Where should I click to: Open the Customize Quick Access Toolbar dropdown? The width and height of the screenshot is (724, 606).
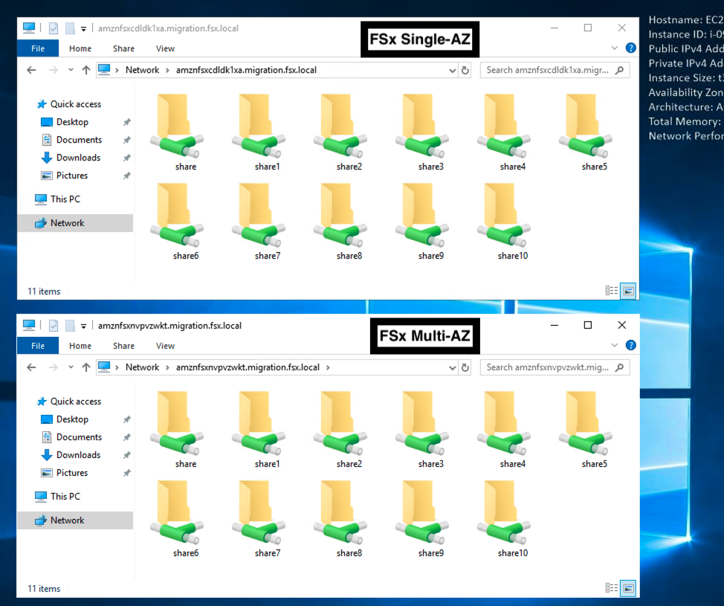click(85, 28)
